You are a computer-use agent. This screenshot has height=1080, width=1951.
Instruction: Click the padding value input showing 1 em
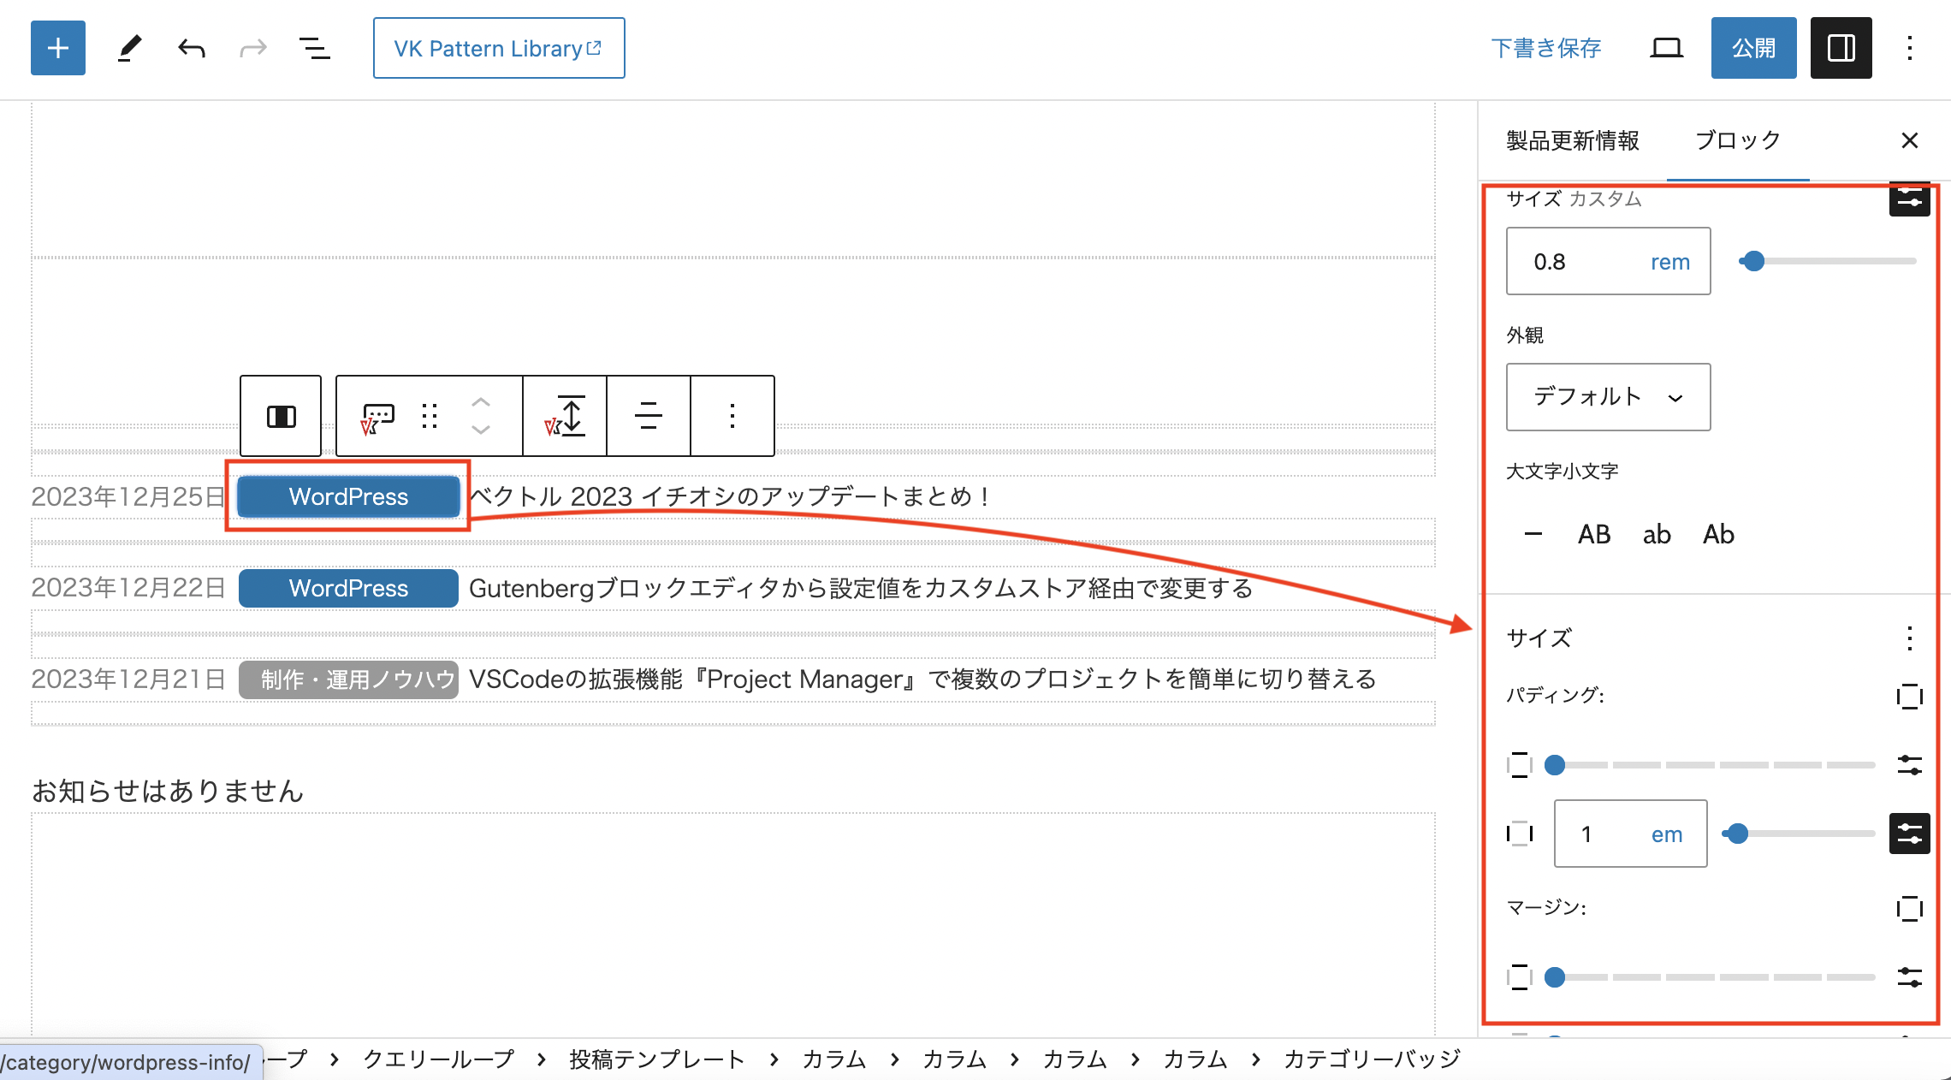click(x=1628, y=833)
